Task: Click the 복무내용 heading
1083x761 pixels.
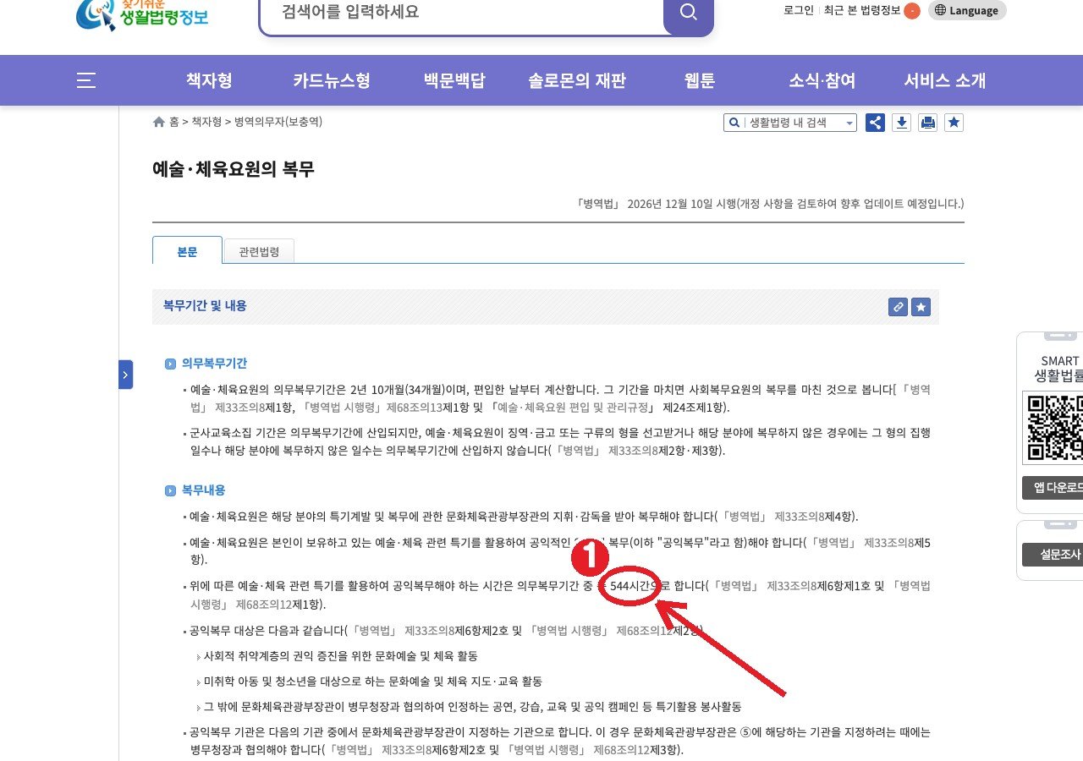Action: [203, 490]
